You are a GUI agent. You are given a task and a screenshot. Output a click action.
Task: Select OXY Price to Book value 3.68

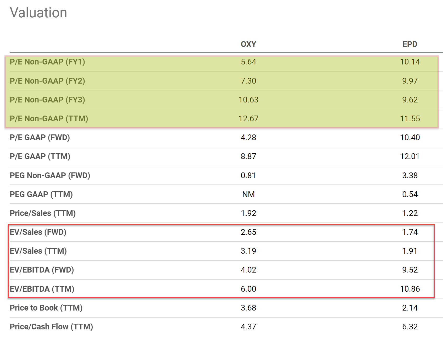pyautogui.click(x=248, y=308)
